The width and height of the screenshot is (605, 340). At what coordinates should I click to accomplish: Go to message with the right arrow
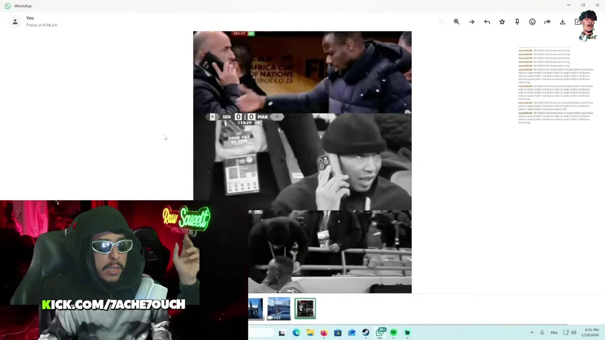click(x=472, y=22)
